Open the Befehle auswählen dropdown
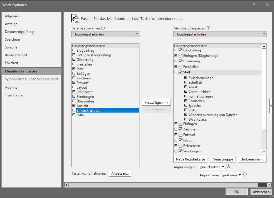274x198 pixels. 105,34
